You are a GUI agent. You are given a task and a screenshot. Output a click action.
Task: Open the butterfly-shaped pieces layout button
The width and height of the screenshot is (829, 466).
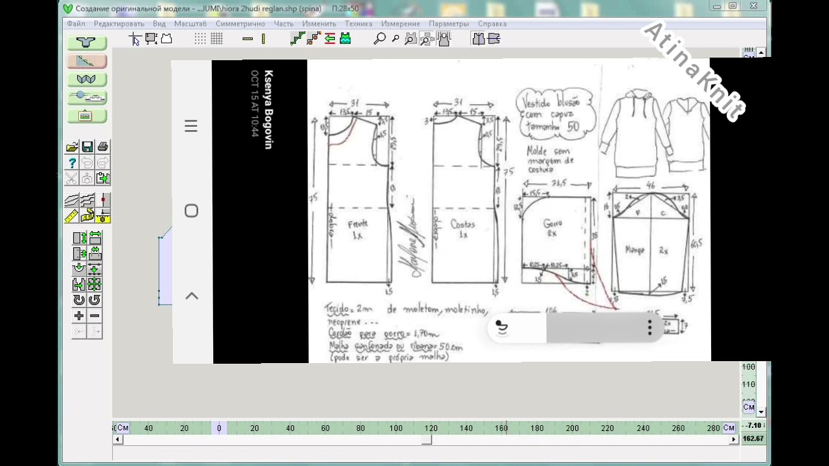(86, 80)
